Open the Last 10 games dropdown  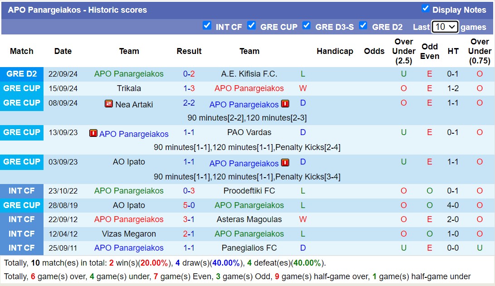coord(445,27)
